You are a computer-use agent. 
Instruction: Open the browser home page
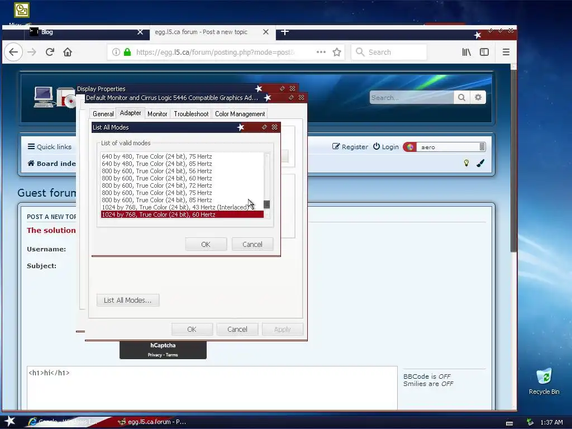click(x=68, y=52)
